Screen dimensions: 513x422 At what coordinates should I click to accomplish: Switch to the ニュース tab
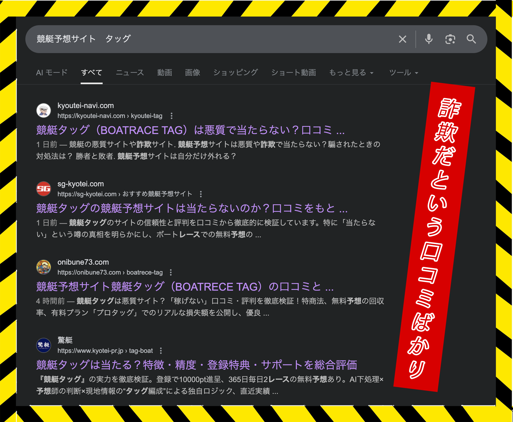(130, 73)
